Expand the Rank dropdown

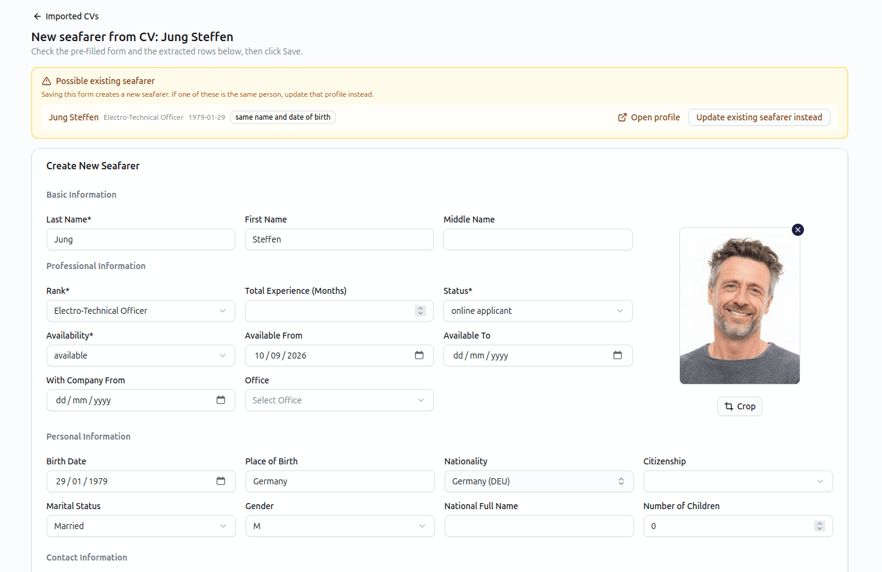141,311
